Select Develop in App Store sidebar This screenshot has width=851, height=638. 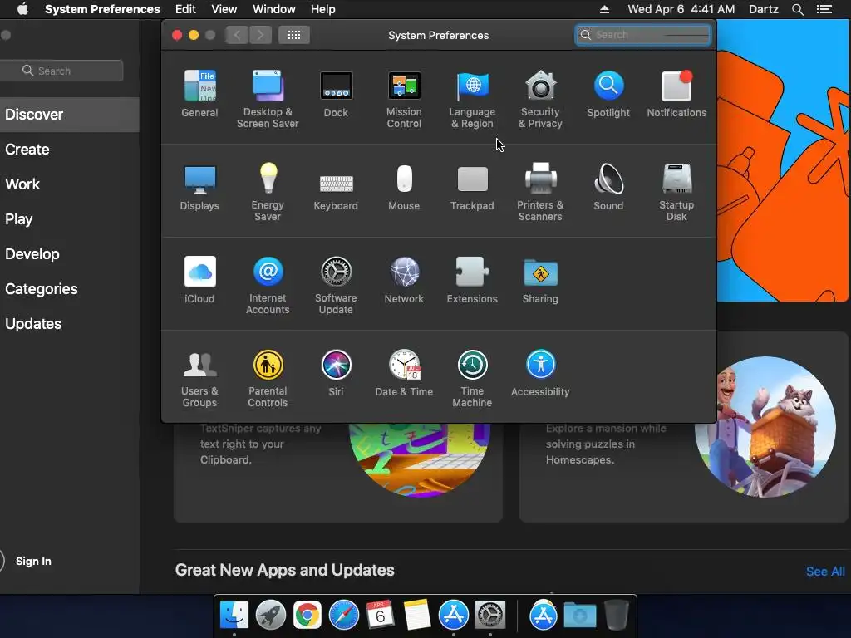coord(70,254)
